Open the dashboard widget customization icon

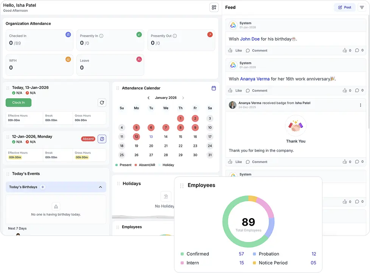pos(214,8)
